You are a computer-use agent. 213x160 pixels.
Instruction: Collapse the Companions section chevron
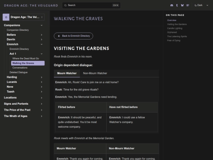click(41, 25)
